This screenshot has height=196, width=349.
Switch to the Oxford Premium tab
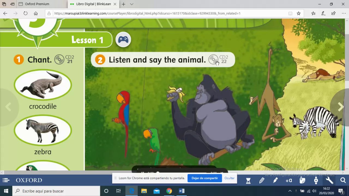click(42, 4)
